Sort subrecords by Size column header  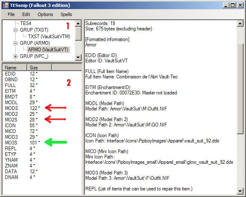pos(39,68)
